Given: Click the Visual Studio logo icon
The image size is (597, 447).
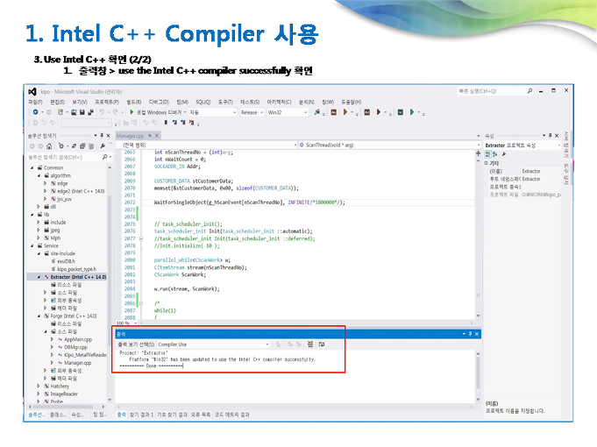Looking at the screenshot, I should tap(32, 92).
